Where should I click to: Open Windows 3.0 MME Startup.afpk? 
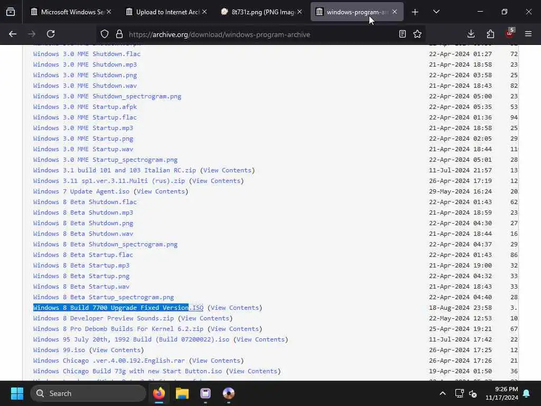pos(85,107)
